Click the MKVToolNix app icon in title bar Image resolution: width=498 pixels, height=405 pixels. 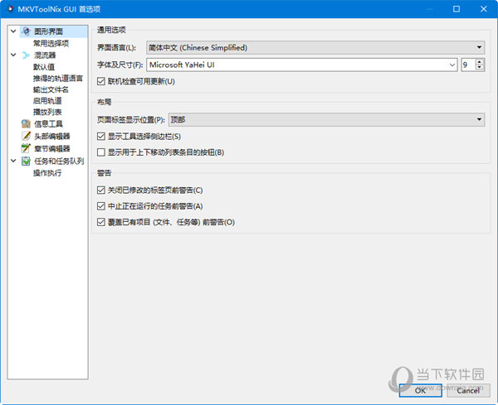point(9,8)
